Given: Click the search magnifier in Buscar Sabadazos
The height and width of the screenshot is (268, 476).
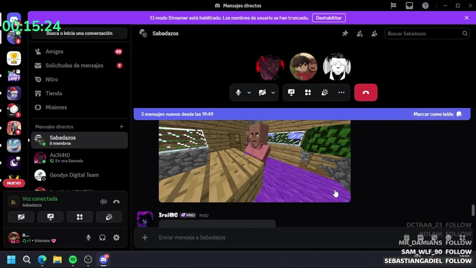Looking at the screenshot, I should click(x=465, y=33).
